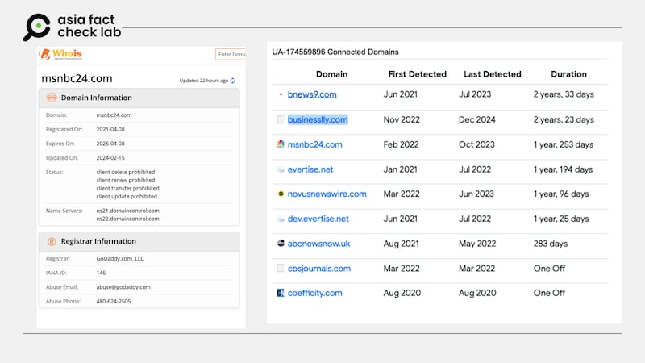Viewport: 645px width, 363px height.
Task: Click the novusnewswire.com favicon
Action: (x=280, y=194)
